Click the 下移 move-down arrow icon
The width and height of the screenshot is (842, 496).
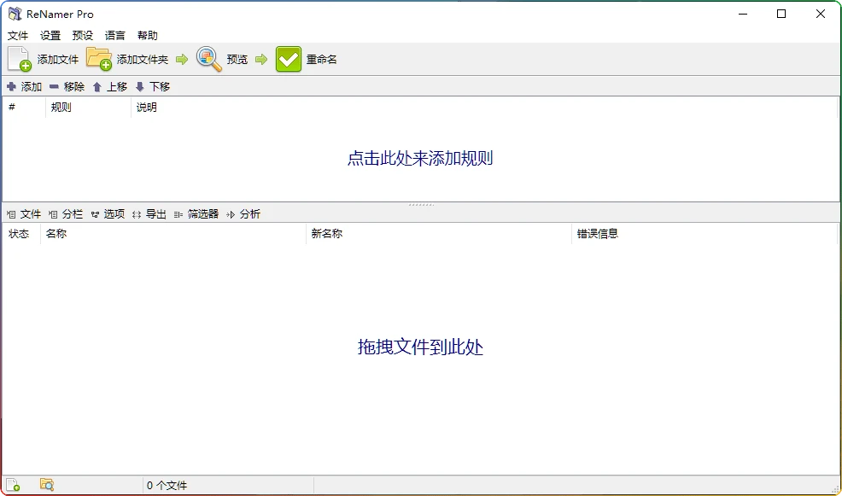click(x=139, y=86)
